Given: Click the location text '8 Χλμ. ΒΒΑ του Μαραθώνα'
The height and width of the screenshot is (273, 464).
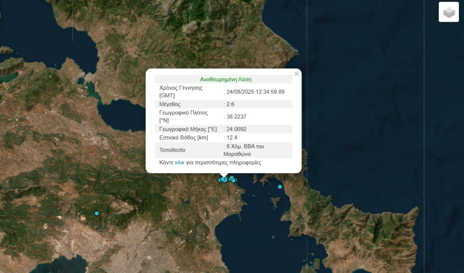Looking at the screenshot, I should [x=245, y=150].
